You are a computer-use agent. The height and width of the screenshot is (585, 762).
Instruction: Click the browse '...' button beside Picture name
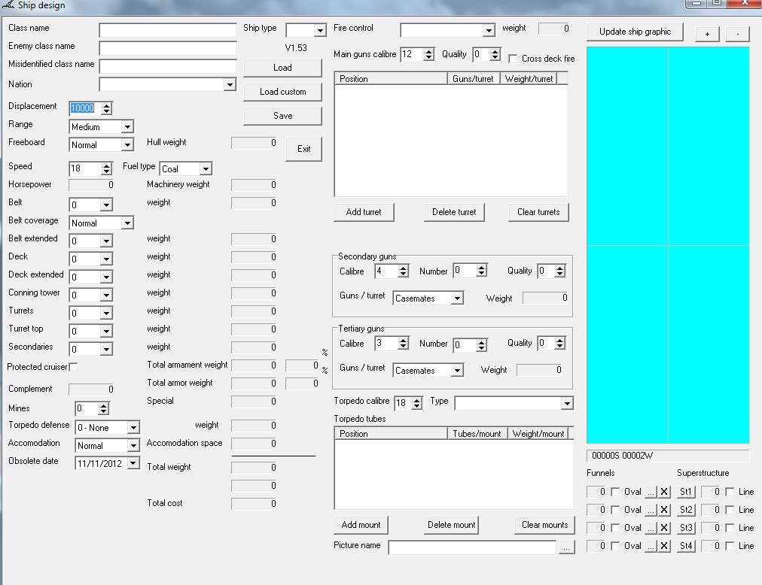566,547
